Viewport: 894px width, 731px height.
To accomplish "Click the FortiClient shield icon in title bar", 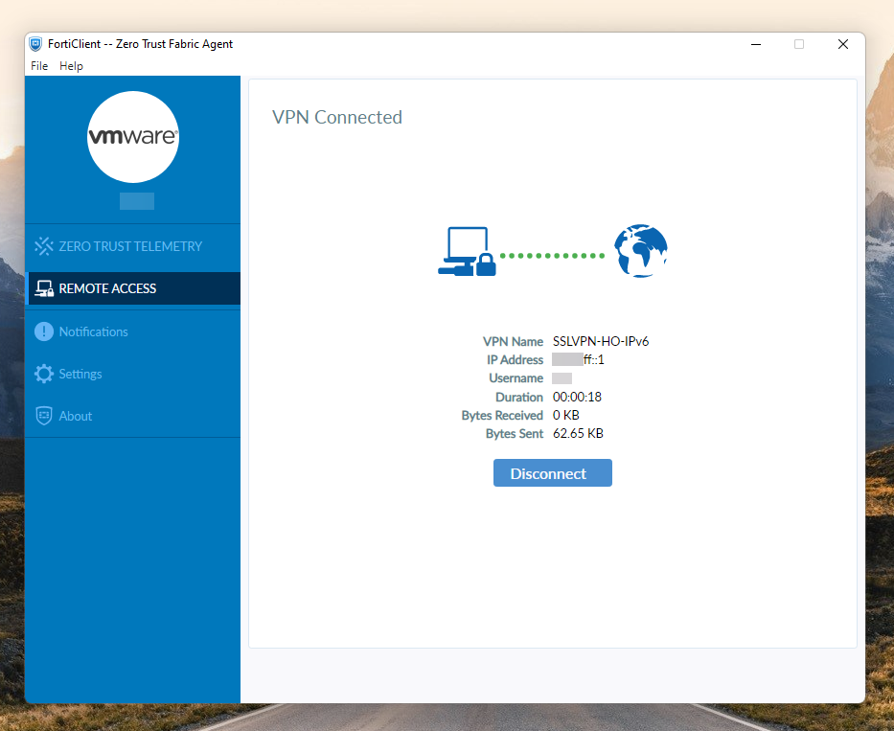I will [35, 44].
